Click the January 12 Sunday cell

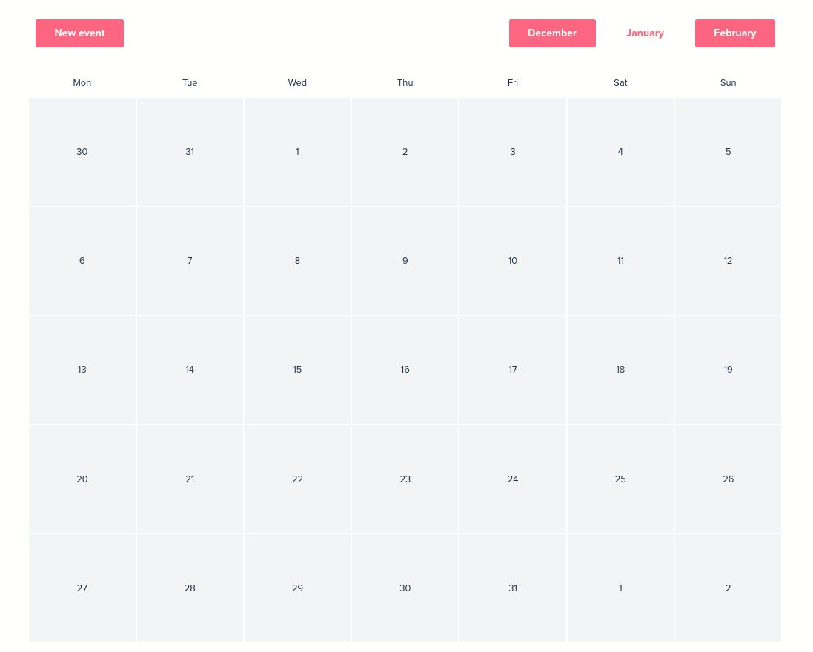point(728,261)
